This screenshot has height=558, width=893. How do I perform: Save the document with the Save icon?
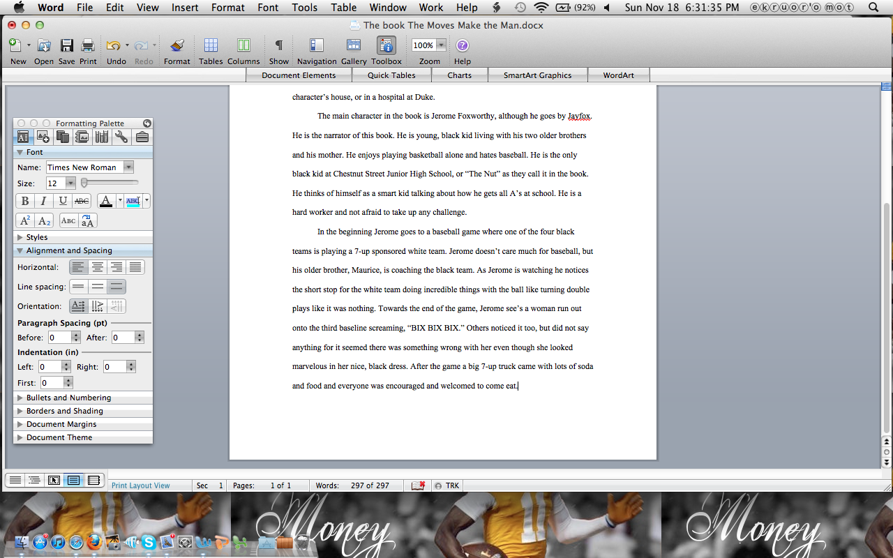[x=66, y=45]
